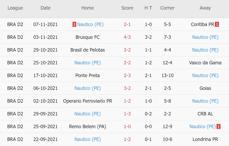Screen dimensions: 229x146
Task: Click the 2-3 score in Ponte Preta row
Action: (127, 76)
